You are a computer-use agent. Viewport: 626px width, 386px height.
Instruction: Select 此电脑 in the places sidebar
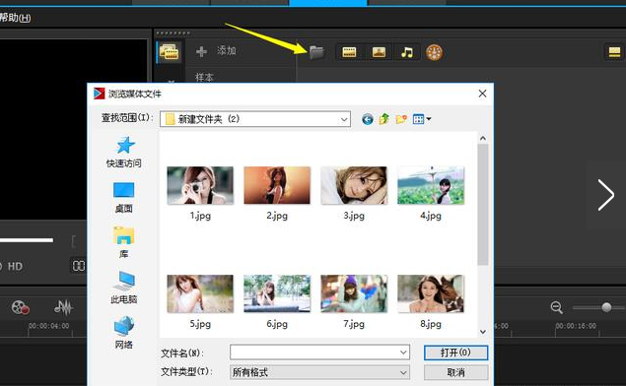click(x=124, y=288)
